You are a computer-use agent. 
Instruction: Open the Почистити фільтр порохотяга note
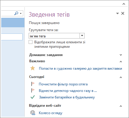(63, 84)
